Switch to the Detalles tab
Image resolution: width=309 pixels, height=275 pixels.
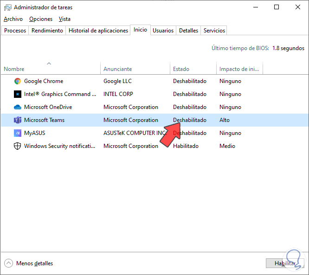pos(188,31)
